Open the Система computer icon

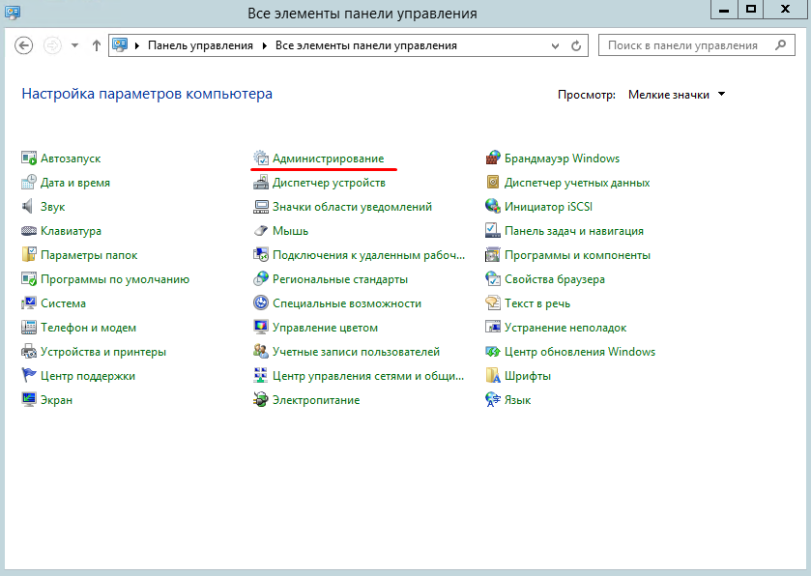(x=28, y=303)
